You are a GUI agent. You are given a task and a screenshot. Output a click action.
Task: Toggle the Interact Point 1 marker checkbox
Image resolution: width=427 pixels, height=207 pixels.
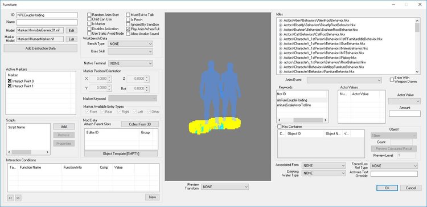pyautogui.click(x=10, y=86)
